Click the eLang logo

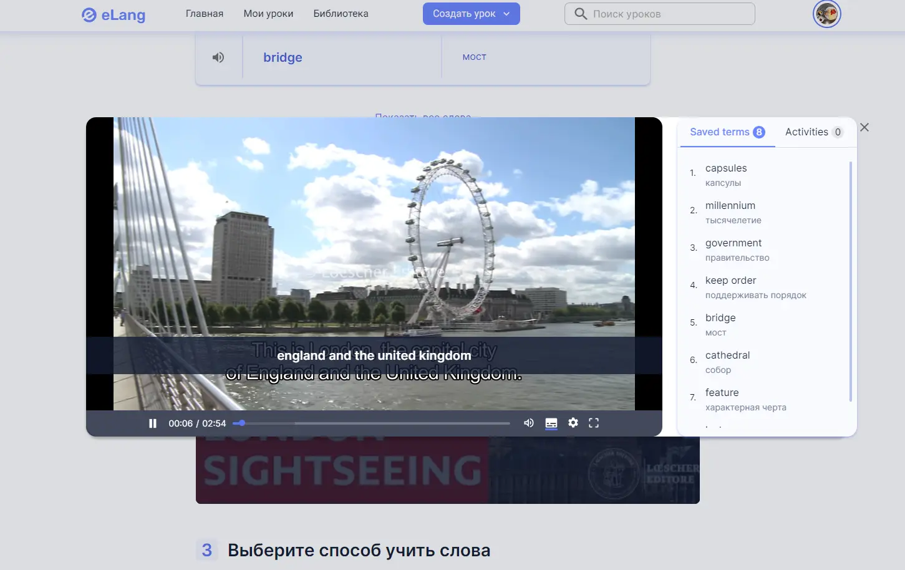[114, 14]
